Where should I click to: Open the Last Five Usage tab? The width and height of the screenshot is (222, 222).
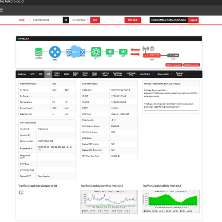[x=105, y=74]
